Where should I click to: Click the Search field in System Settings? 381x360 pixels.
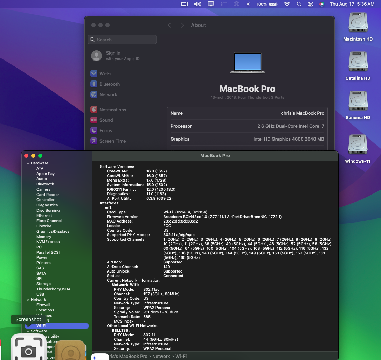[x=122, y=40]
